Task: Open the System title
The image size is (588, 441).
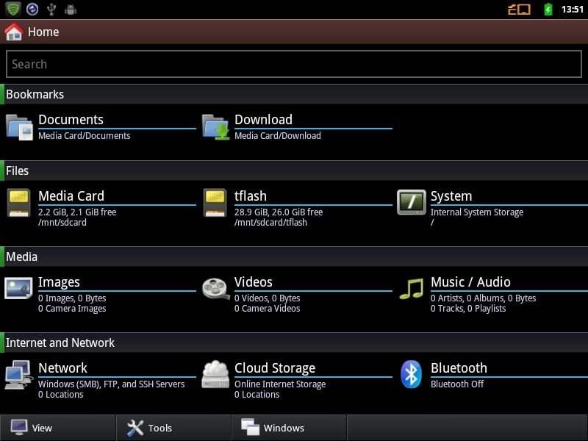Action: pyautogui.click(x=451, y=196)
